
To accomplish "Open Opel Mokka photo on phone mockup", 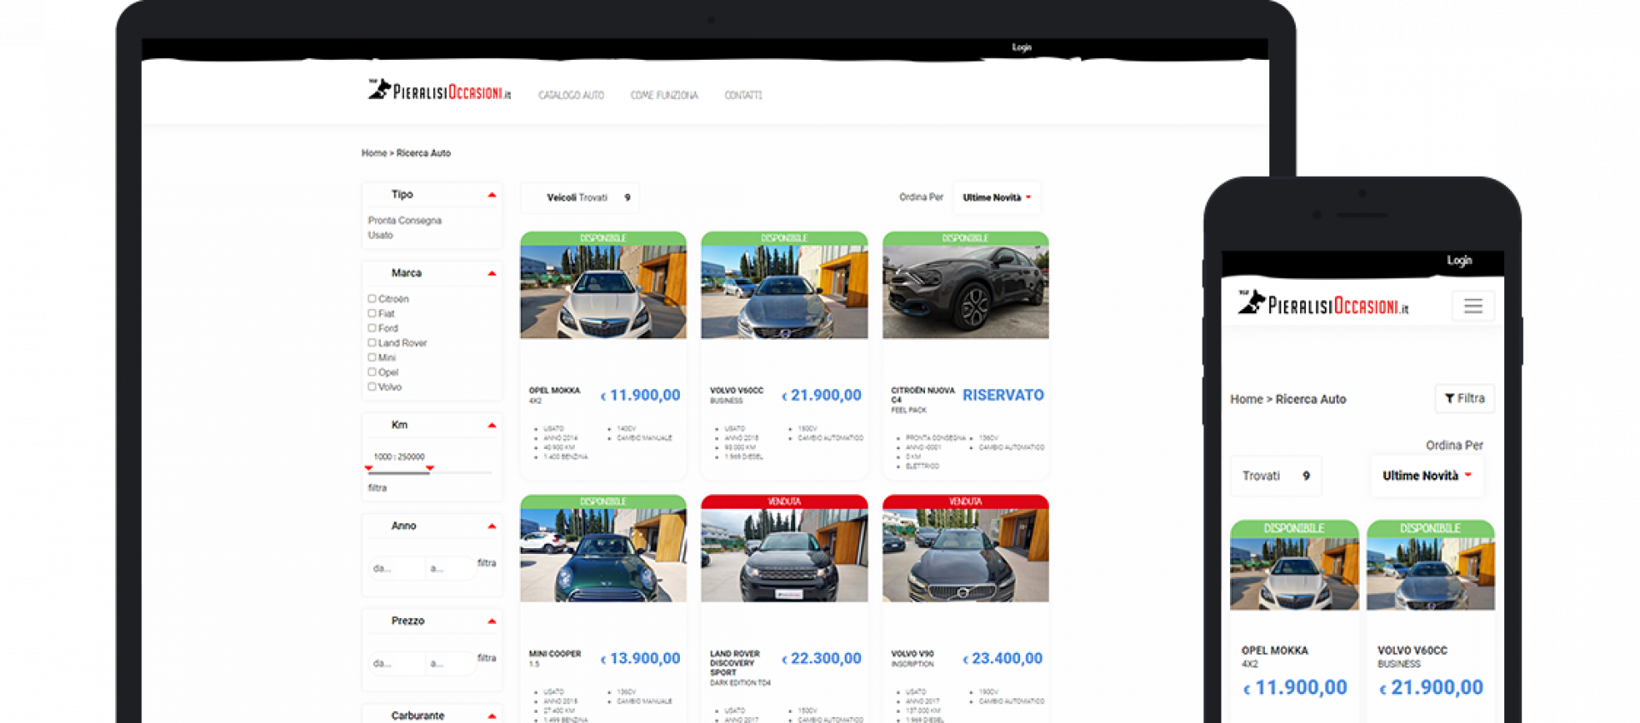I will (1294, 574).
